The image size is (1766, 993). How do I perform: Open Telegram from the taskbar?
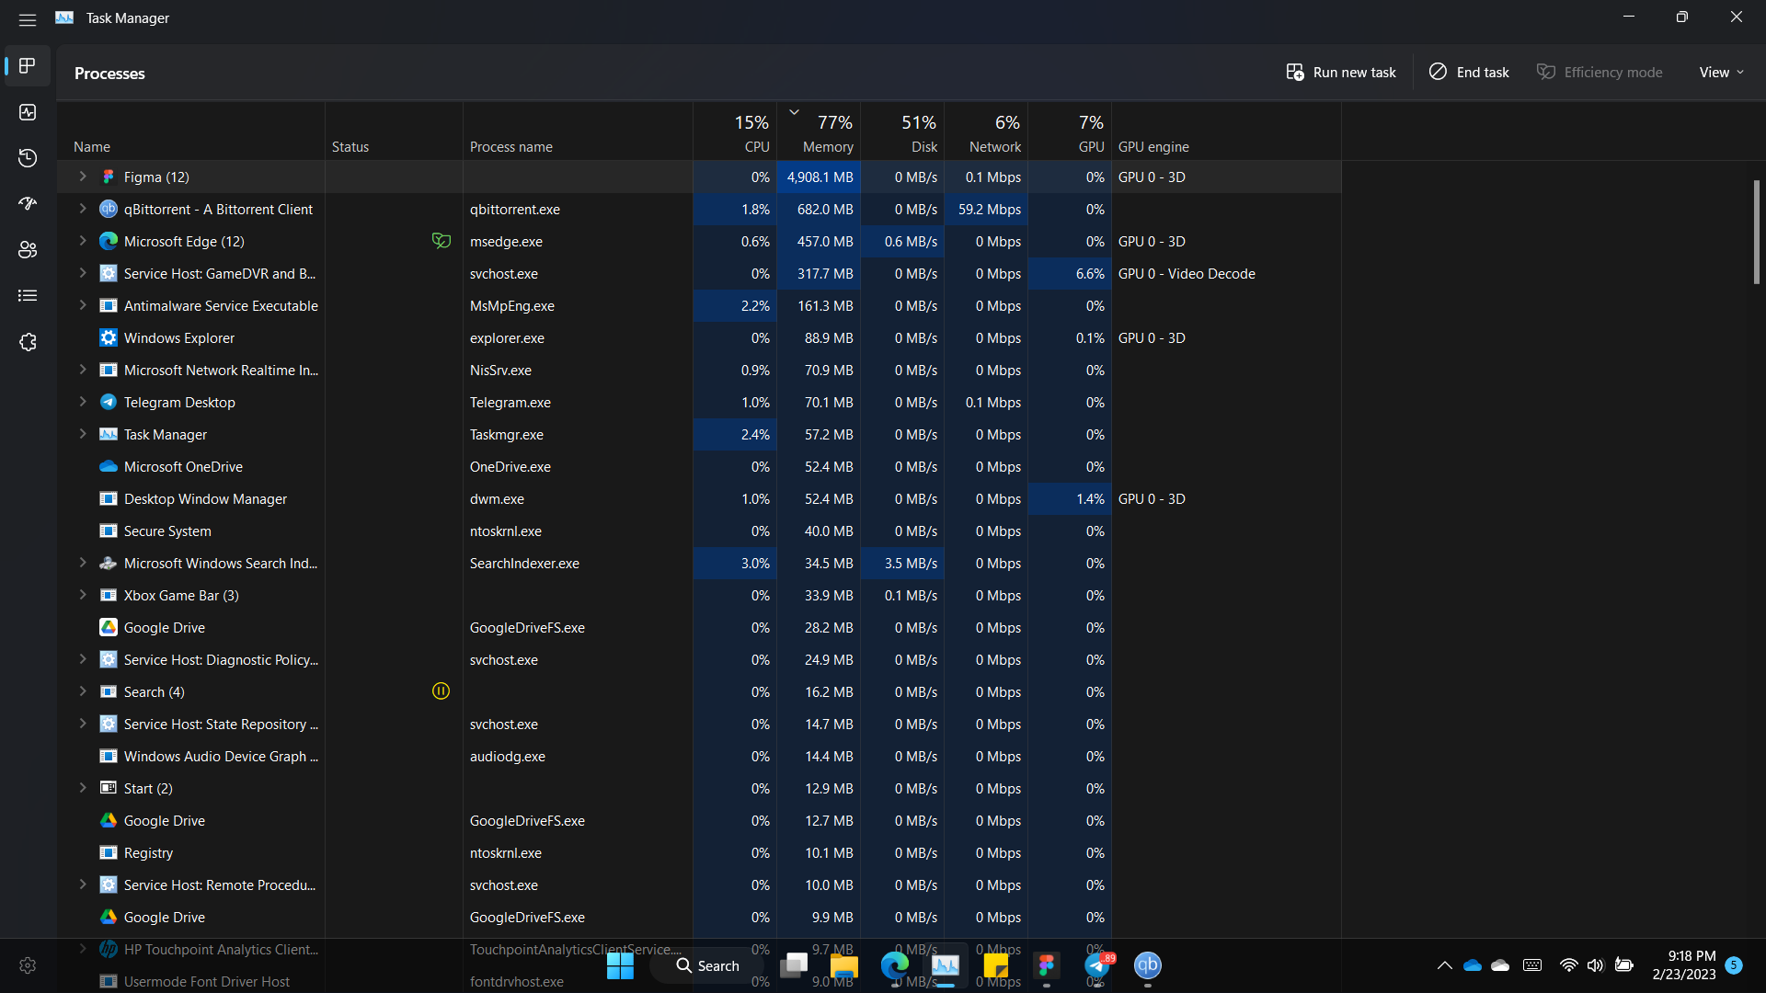point(1097,965)
